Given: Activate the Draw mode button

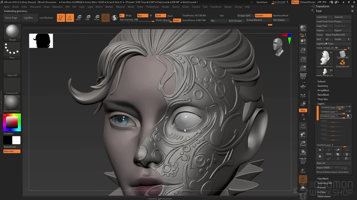Looking at the screenshot, I should pos(70,17).
